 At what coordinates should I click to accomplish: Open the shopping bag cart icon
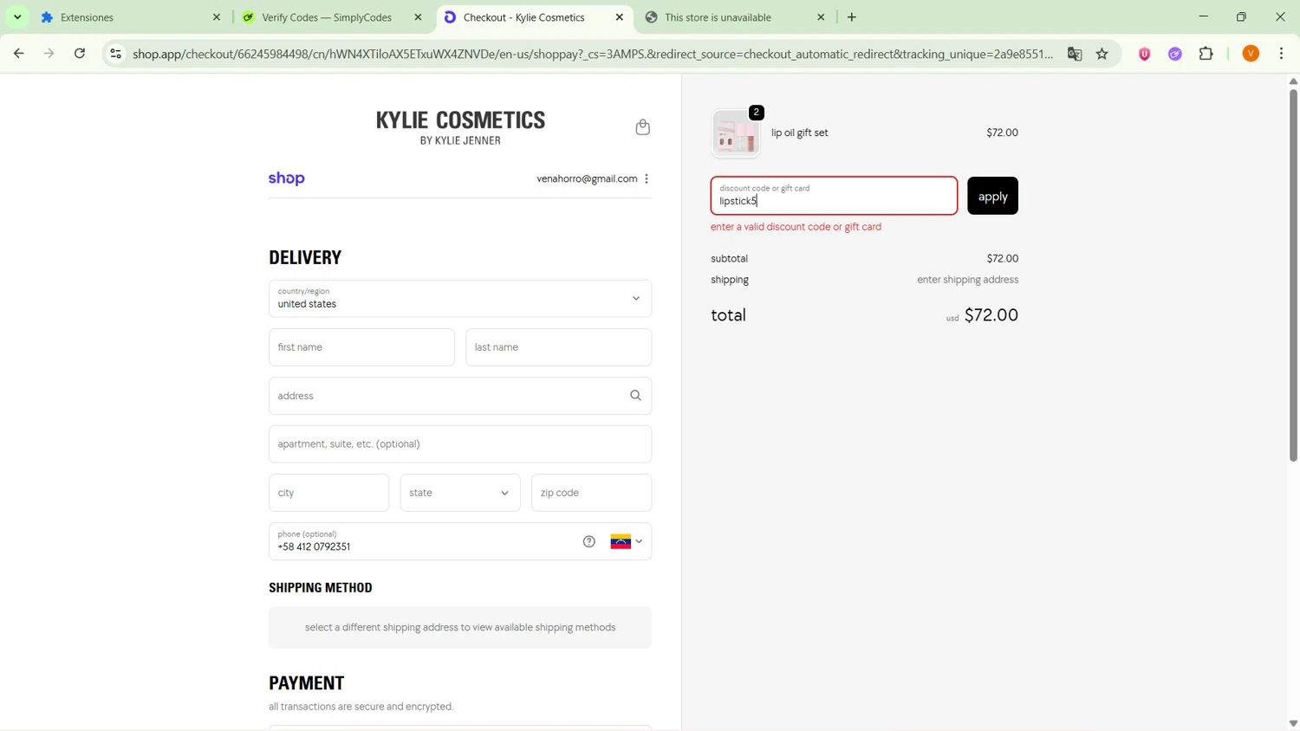pos(642,127)
